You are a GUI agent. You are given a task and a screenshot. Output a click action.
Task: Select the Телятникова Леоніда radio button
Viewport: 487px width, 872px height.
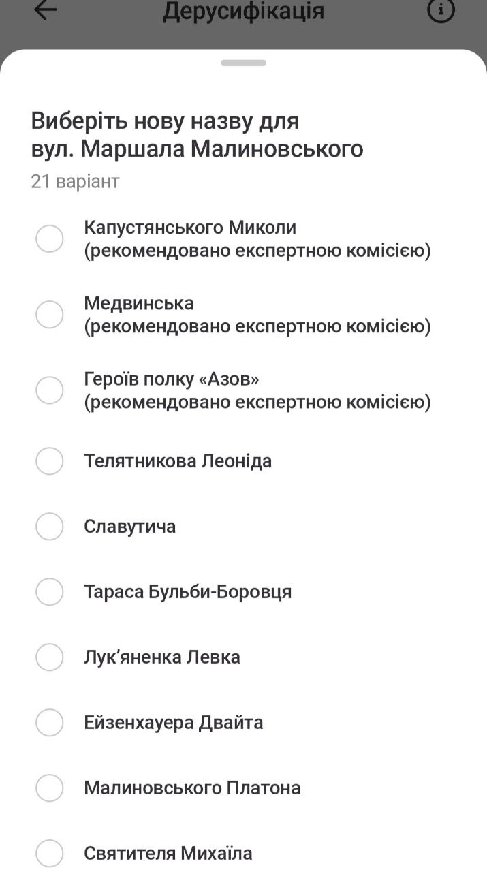[x=50, y=461]
